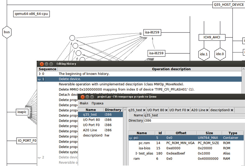Close the I/O Port 80 tab
Viewport: 245px width, 166px height.
point(166,110)
